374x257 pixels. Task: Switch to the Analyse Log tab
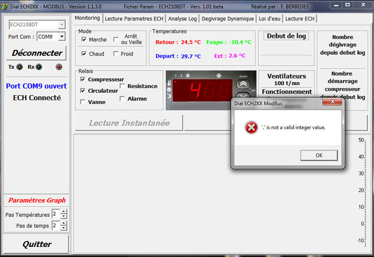click(184, 18)
